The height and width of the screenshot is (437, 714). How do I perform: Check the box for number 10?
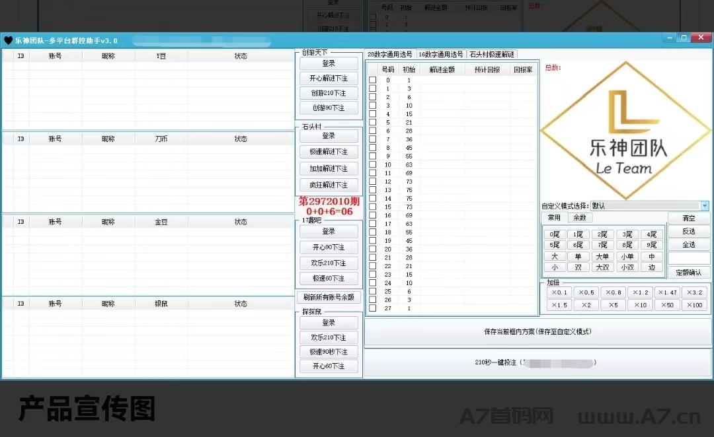coord(372,164)
